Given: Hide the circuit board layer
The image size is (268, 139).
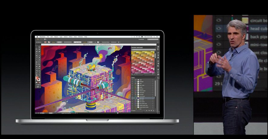Looking at the screenshot, I should click(x=132, y=96).
